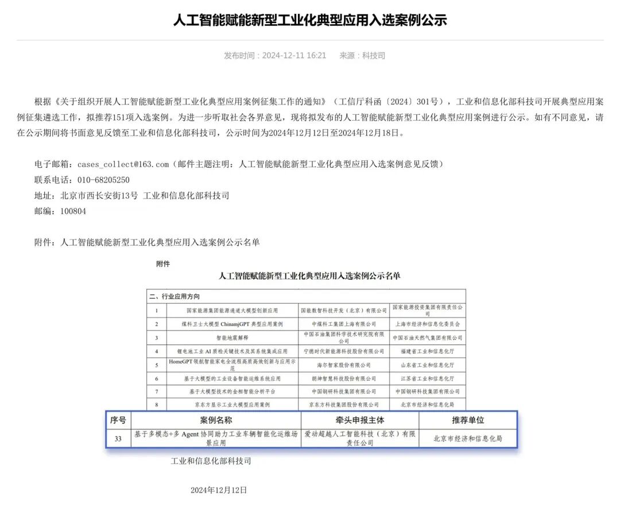
Task: Click the cell 基于大模型的工业设备智能运维系统应用
Action: (232, 378)
